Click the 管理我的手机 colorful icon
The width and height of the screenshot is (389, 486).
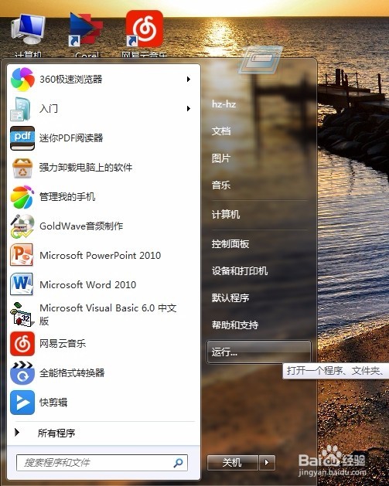22,197
